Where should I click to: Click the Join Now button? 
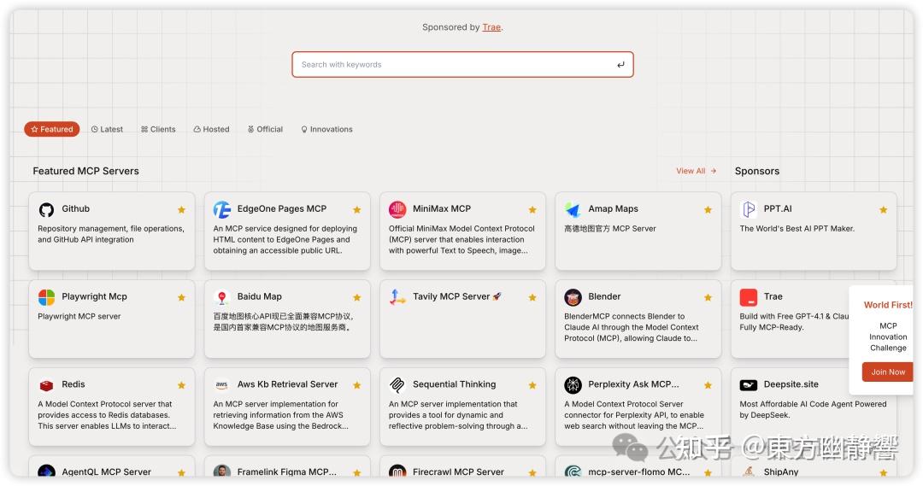pos(888,372)
